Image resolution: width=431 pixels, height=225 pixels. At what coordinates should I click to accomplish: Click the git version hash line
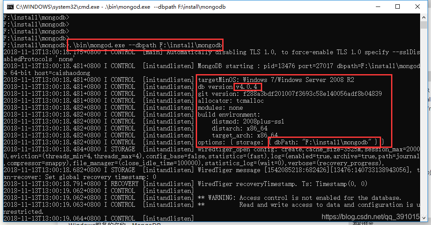290,94
